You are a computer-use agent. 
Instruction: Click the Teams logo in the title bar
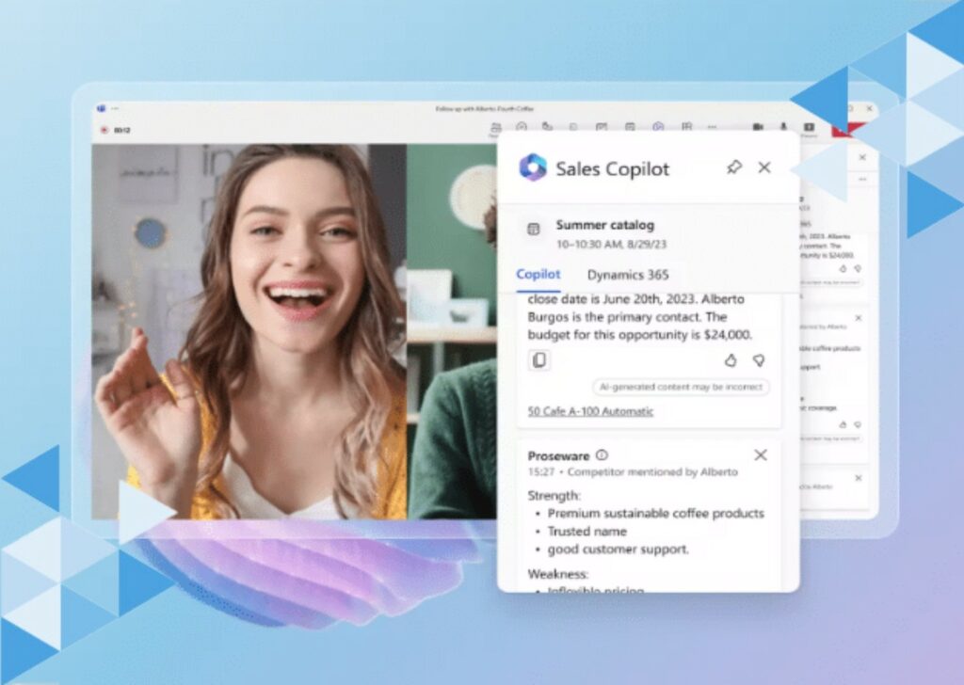(101, 109)
